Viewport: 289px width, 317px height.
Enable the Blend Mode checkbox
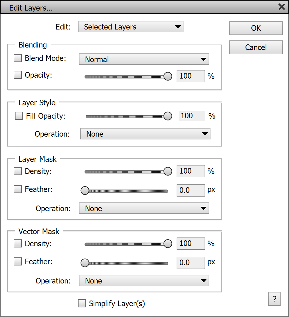18,58
